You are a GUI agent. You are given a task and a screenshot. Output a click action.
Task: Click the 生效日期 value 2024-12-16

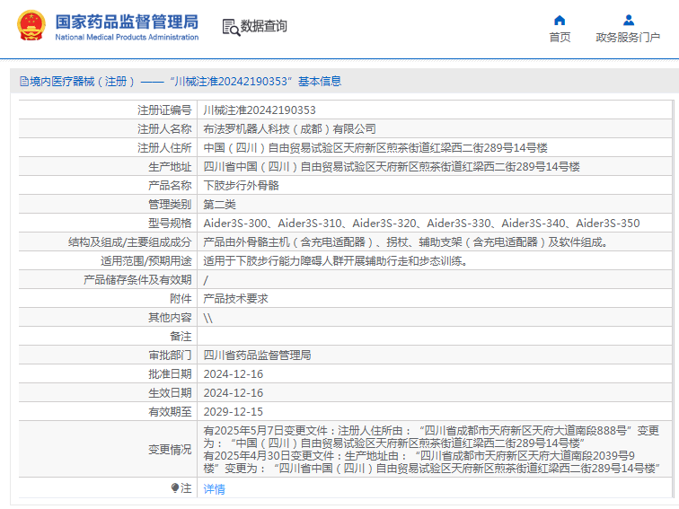point(234,393)
